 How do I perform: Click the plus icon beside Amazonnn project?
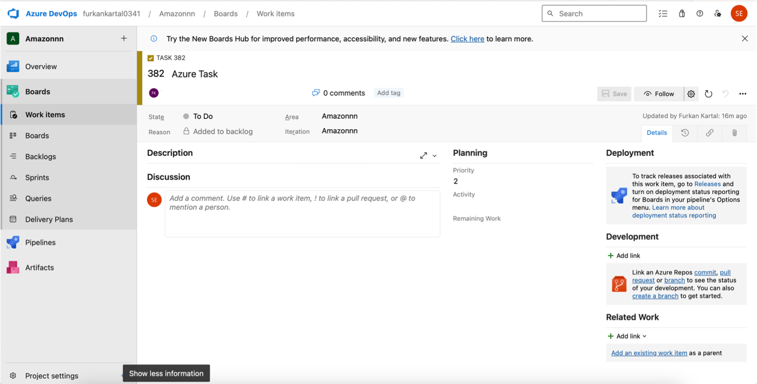click(124, 38)
